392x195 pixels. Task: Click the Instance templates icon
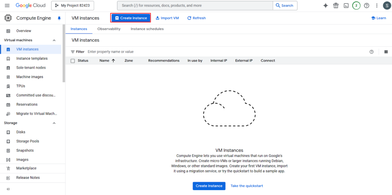(x=8, y=58)
